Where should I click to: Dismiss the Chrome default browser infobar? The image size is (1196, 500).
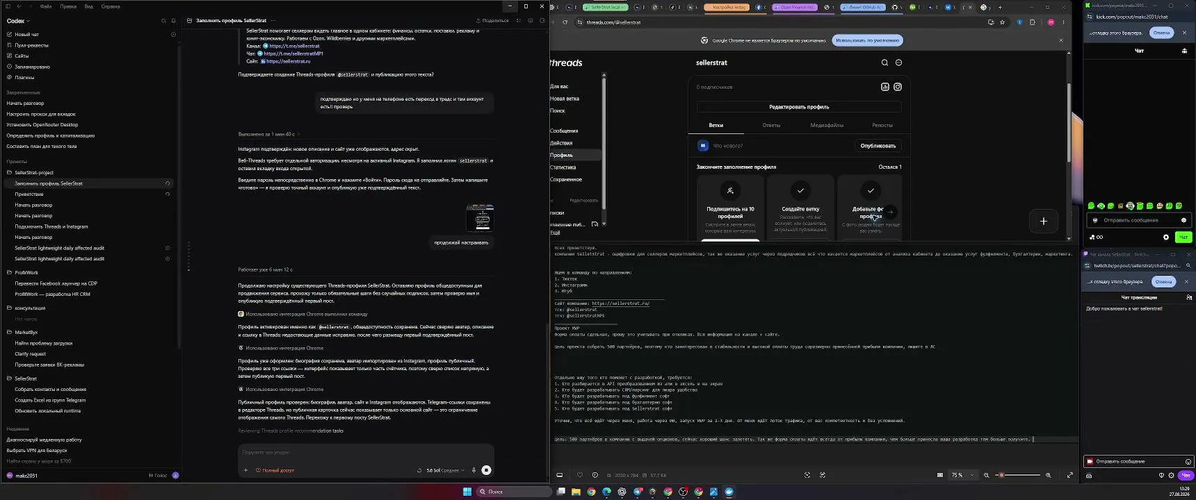[x=1061, y=40]
